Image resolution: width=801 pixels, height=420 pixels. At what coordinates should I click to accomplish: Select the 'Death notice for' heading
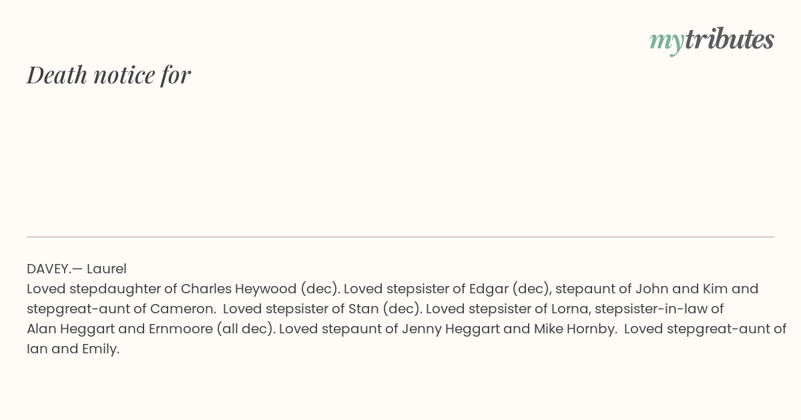(109, 75)
